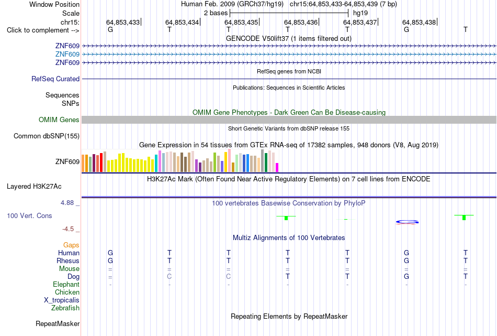Select the Chicken alignment row label
Screen dimensions: 497x336
(x=67, y=292)
